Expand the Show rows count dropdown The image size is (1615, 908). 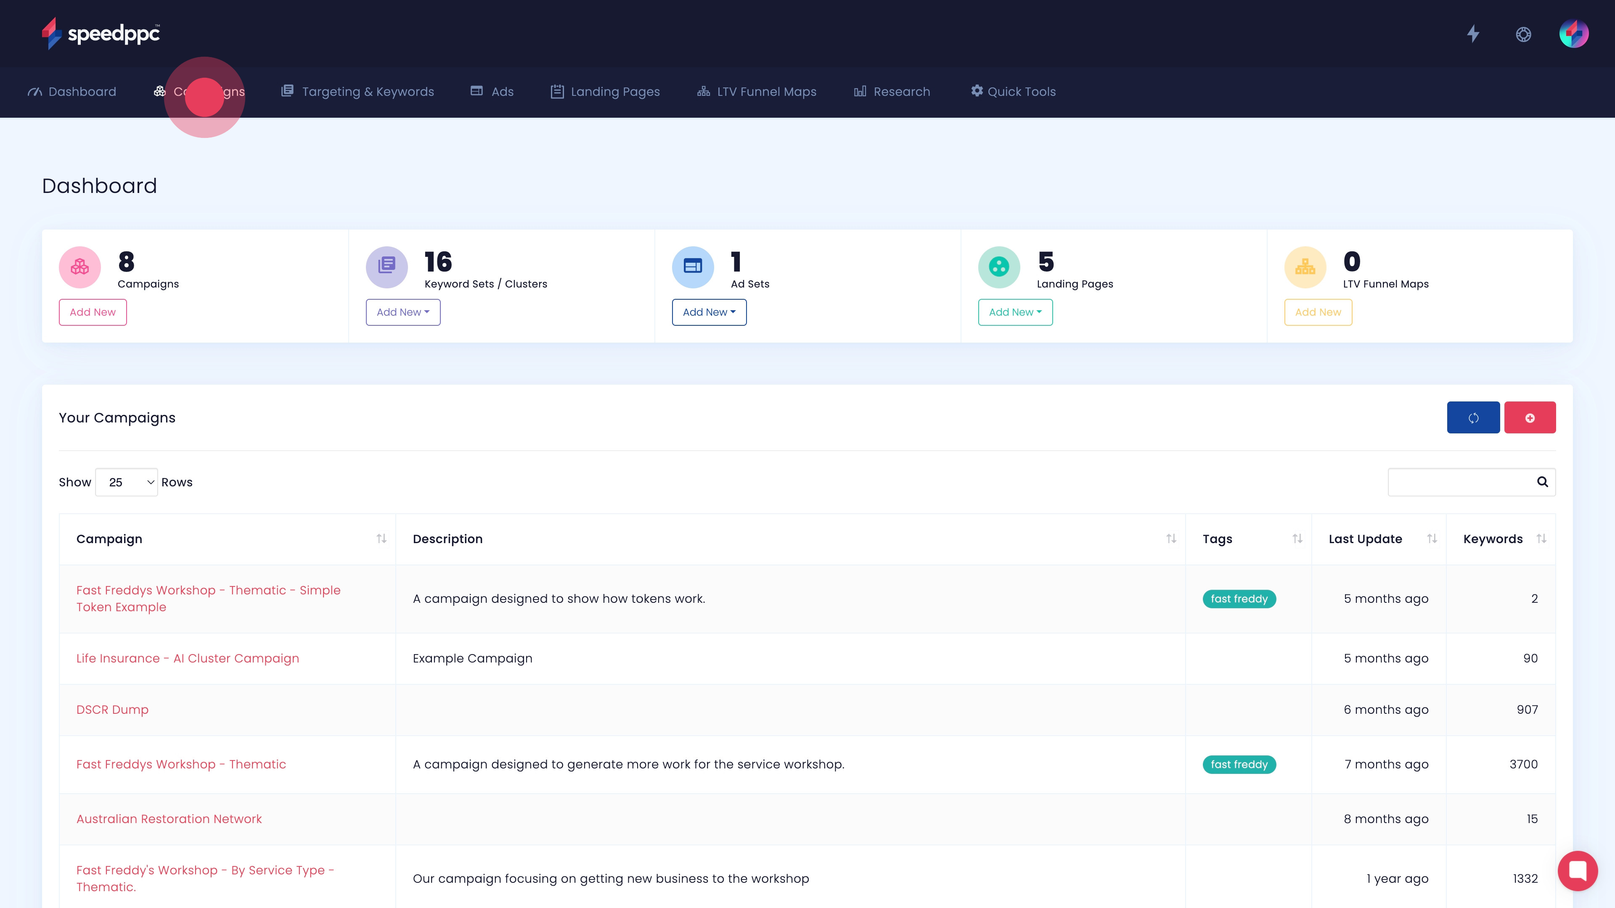pyautogui.click(x=127, y=482)
